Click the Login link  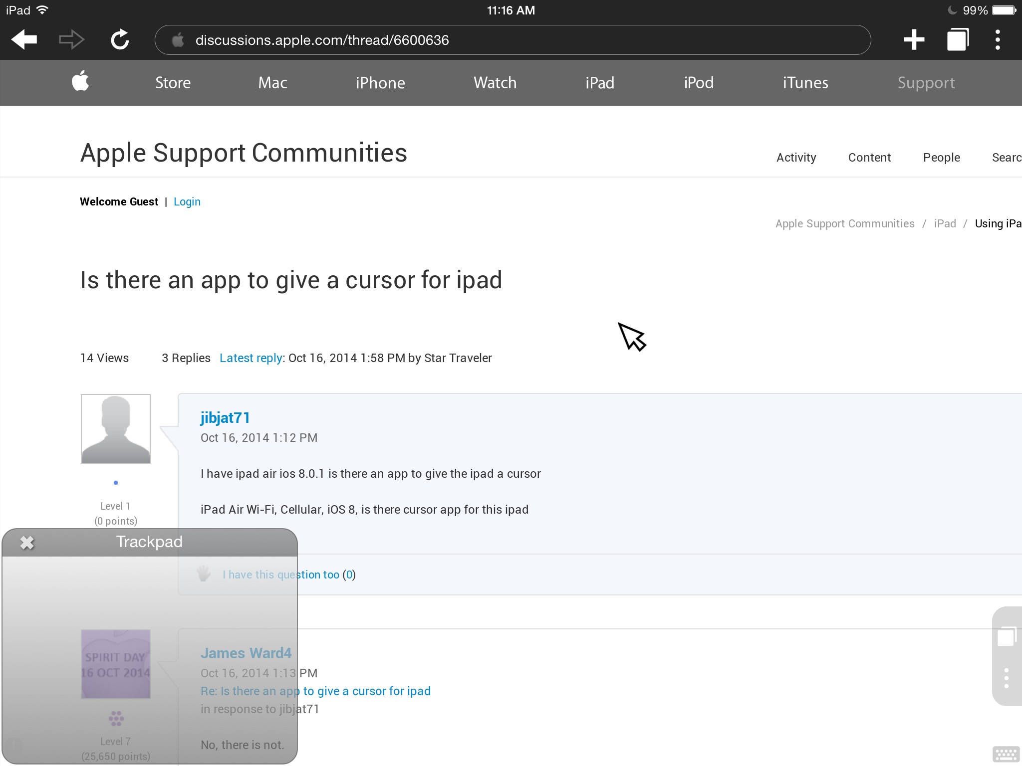[187, 202]
